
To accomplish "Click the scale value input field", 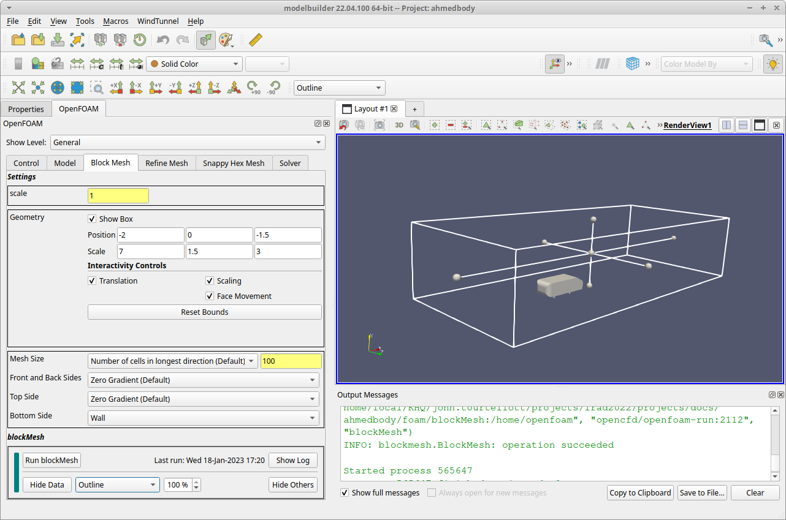I will [118, 196].
